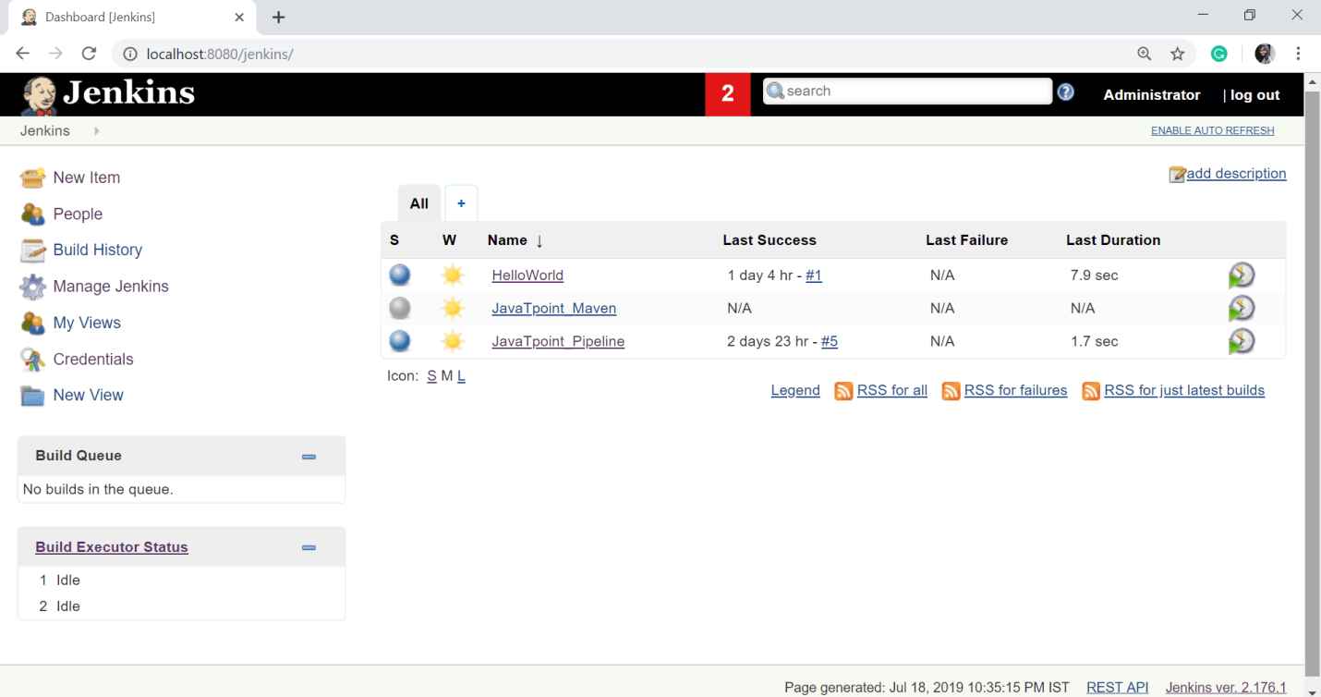Image resolution: width=1321 pixels, height=697 pixels.
Task: Click ENABLE AUTO REFRESH link
Action: click(1212, 130)
